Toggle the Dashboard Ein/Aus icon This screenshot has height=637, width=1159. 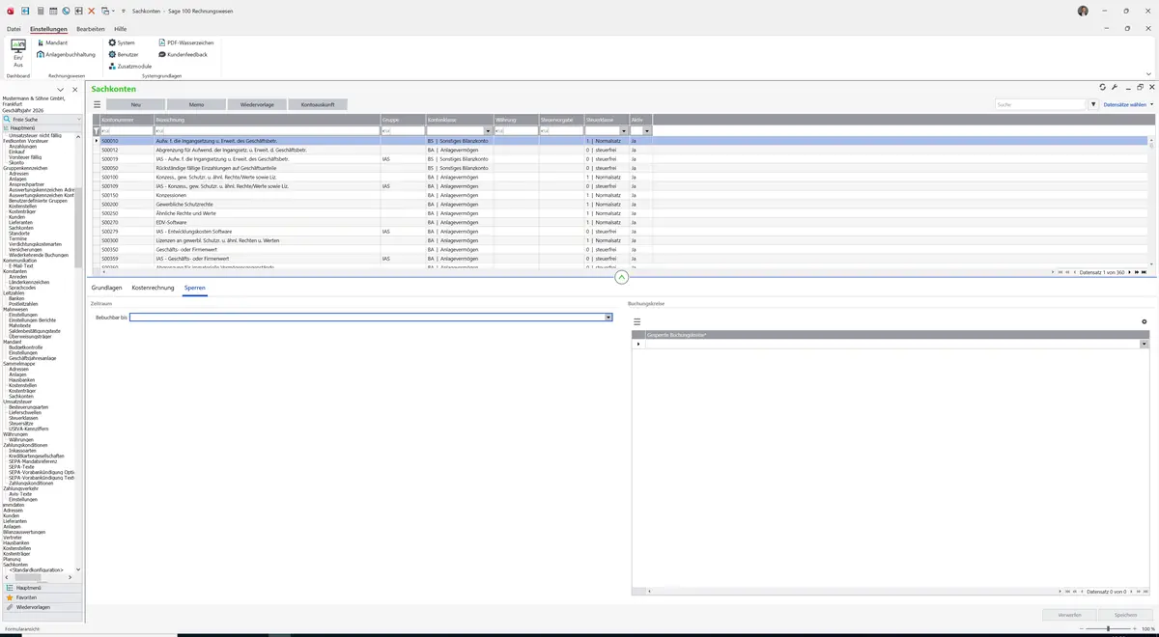[17, 51]
